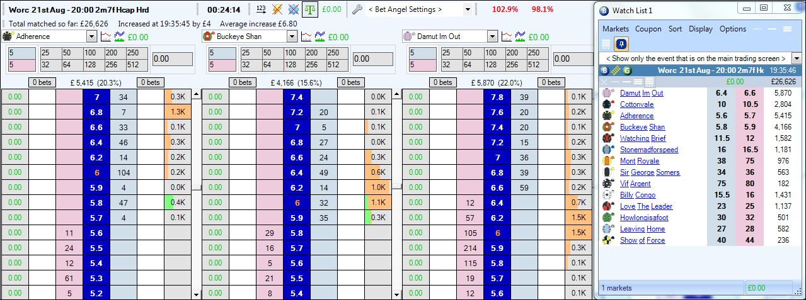Open the Display menu in Watch List
The width and height of the screenshot is (806, 300).
(700, 29)
